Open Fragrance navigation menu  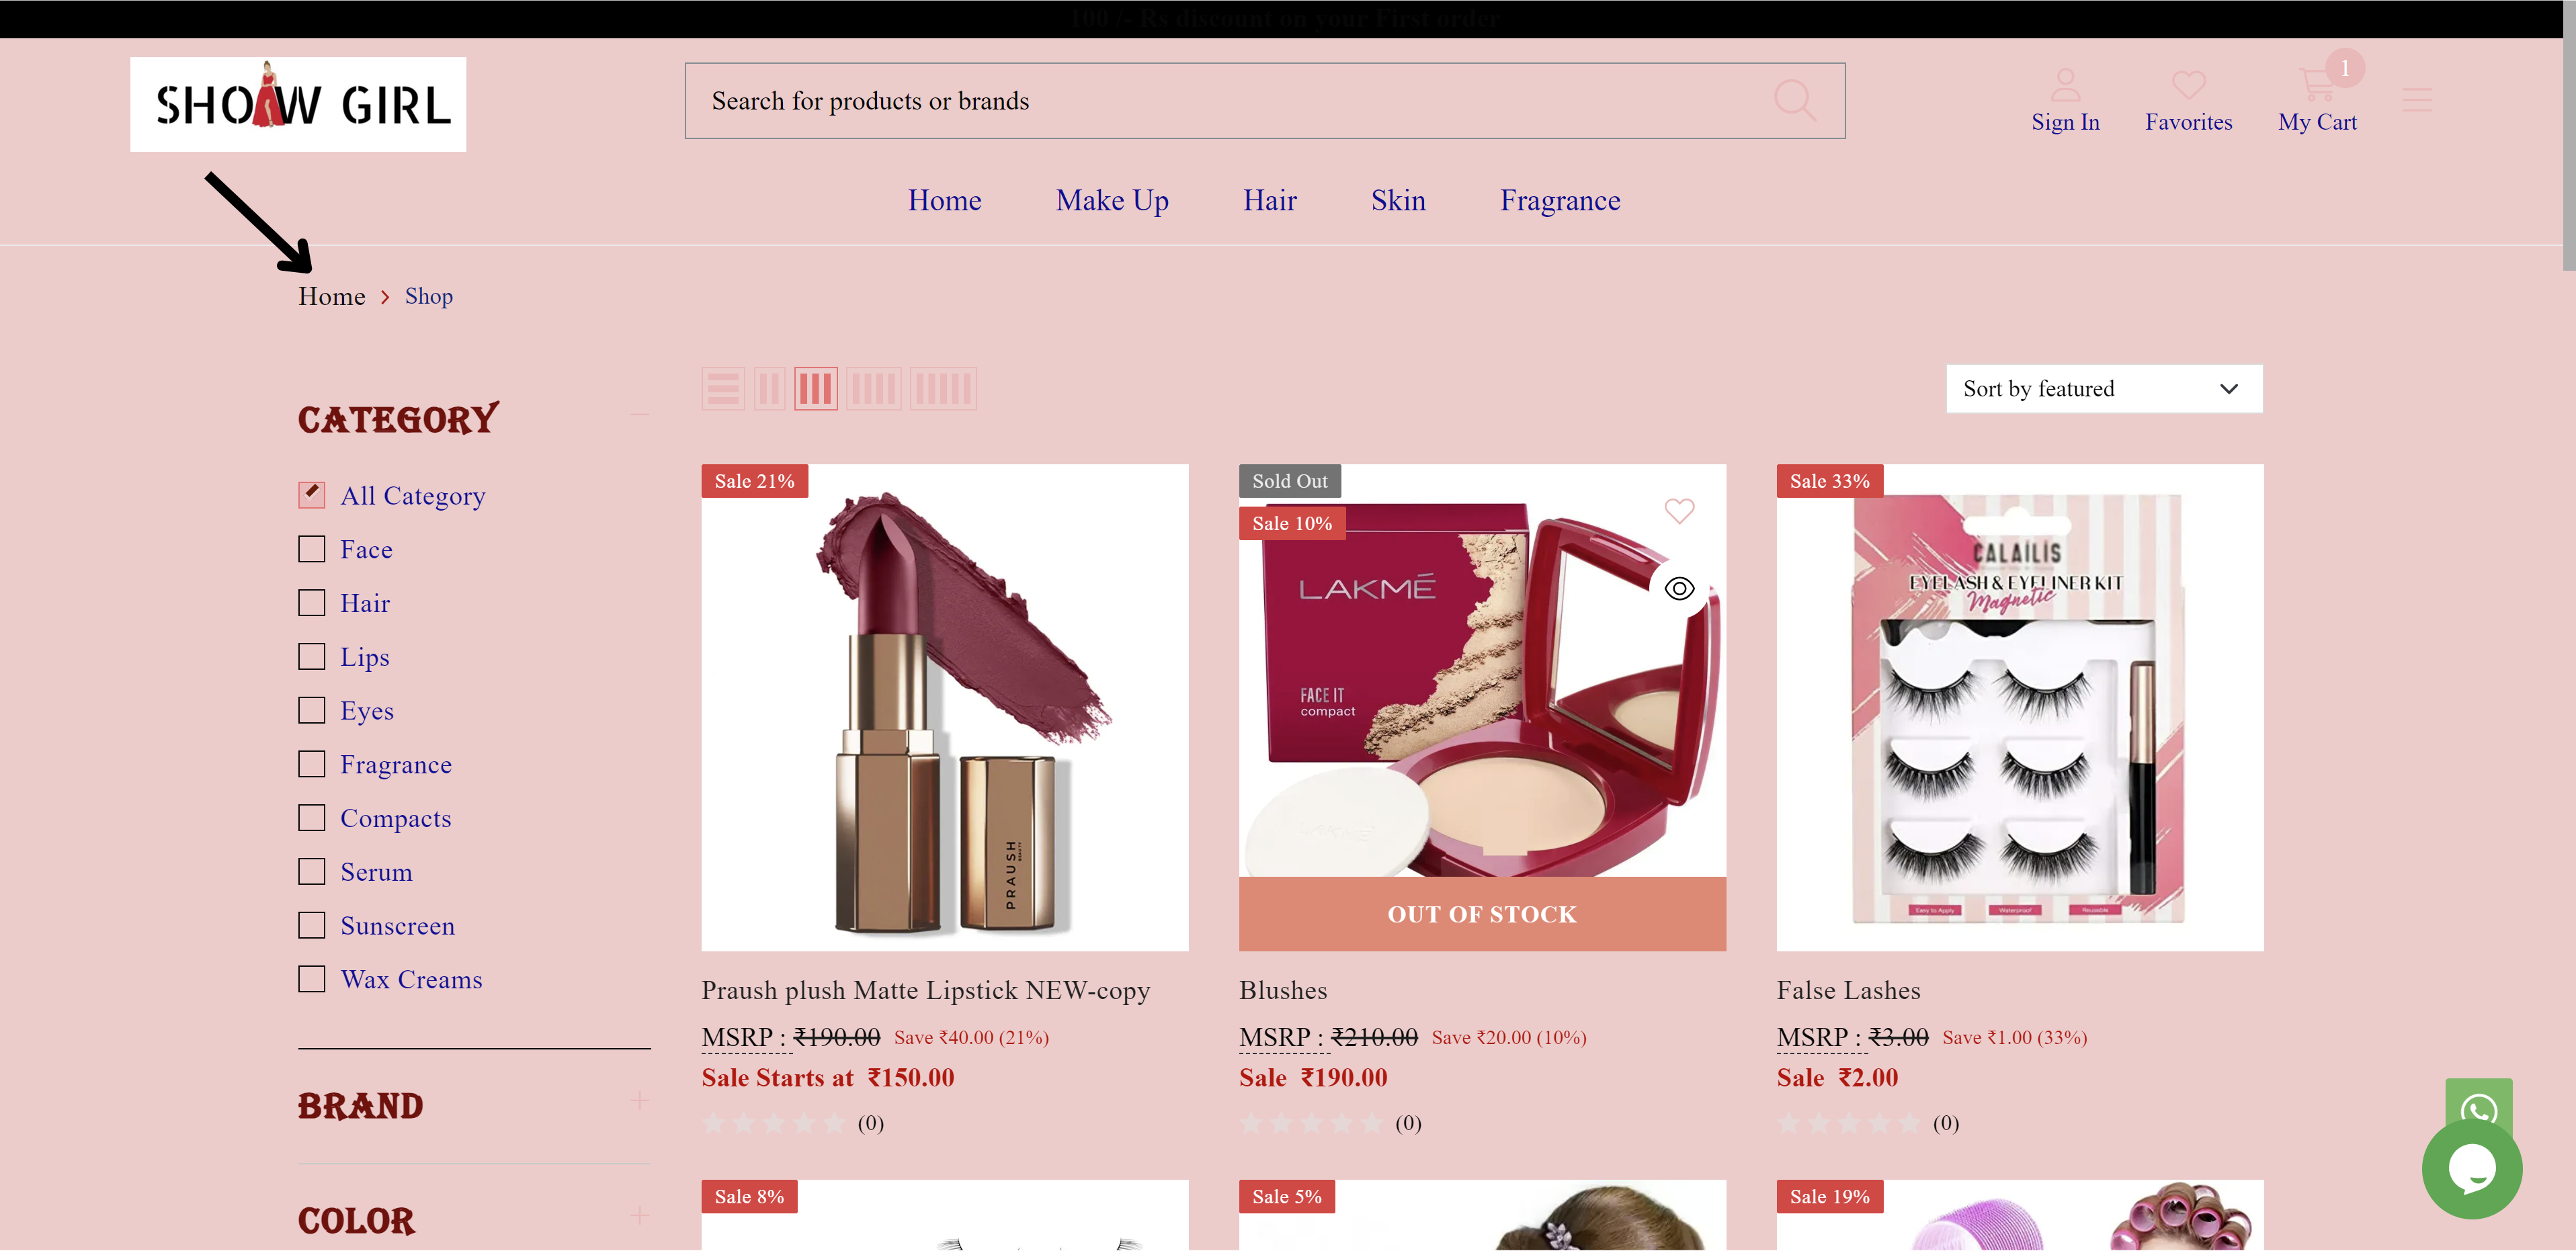pos(1559,201)
